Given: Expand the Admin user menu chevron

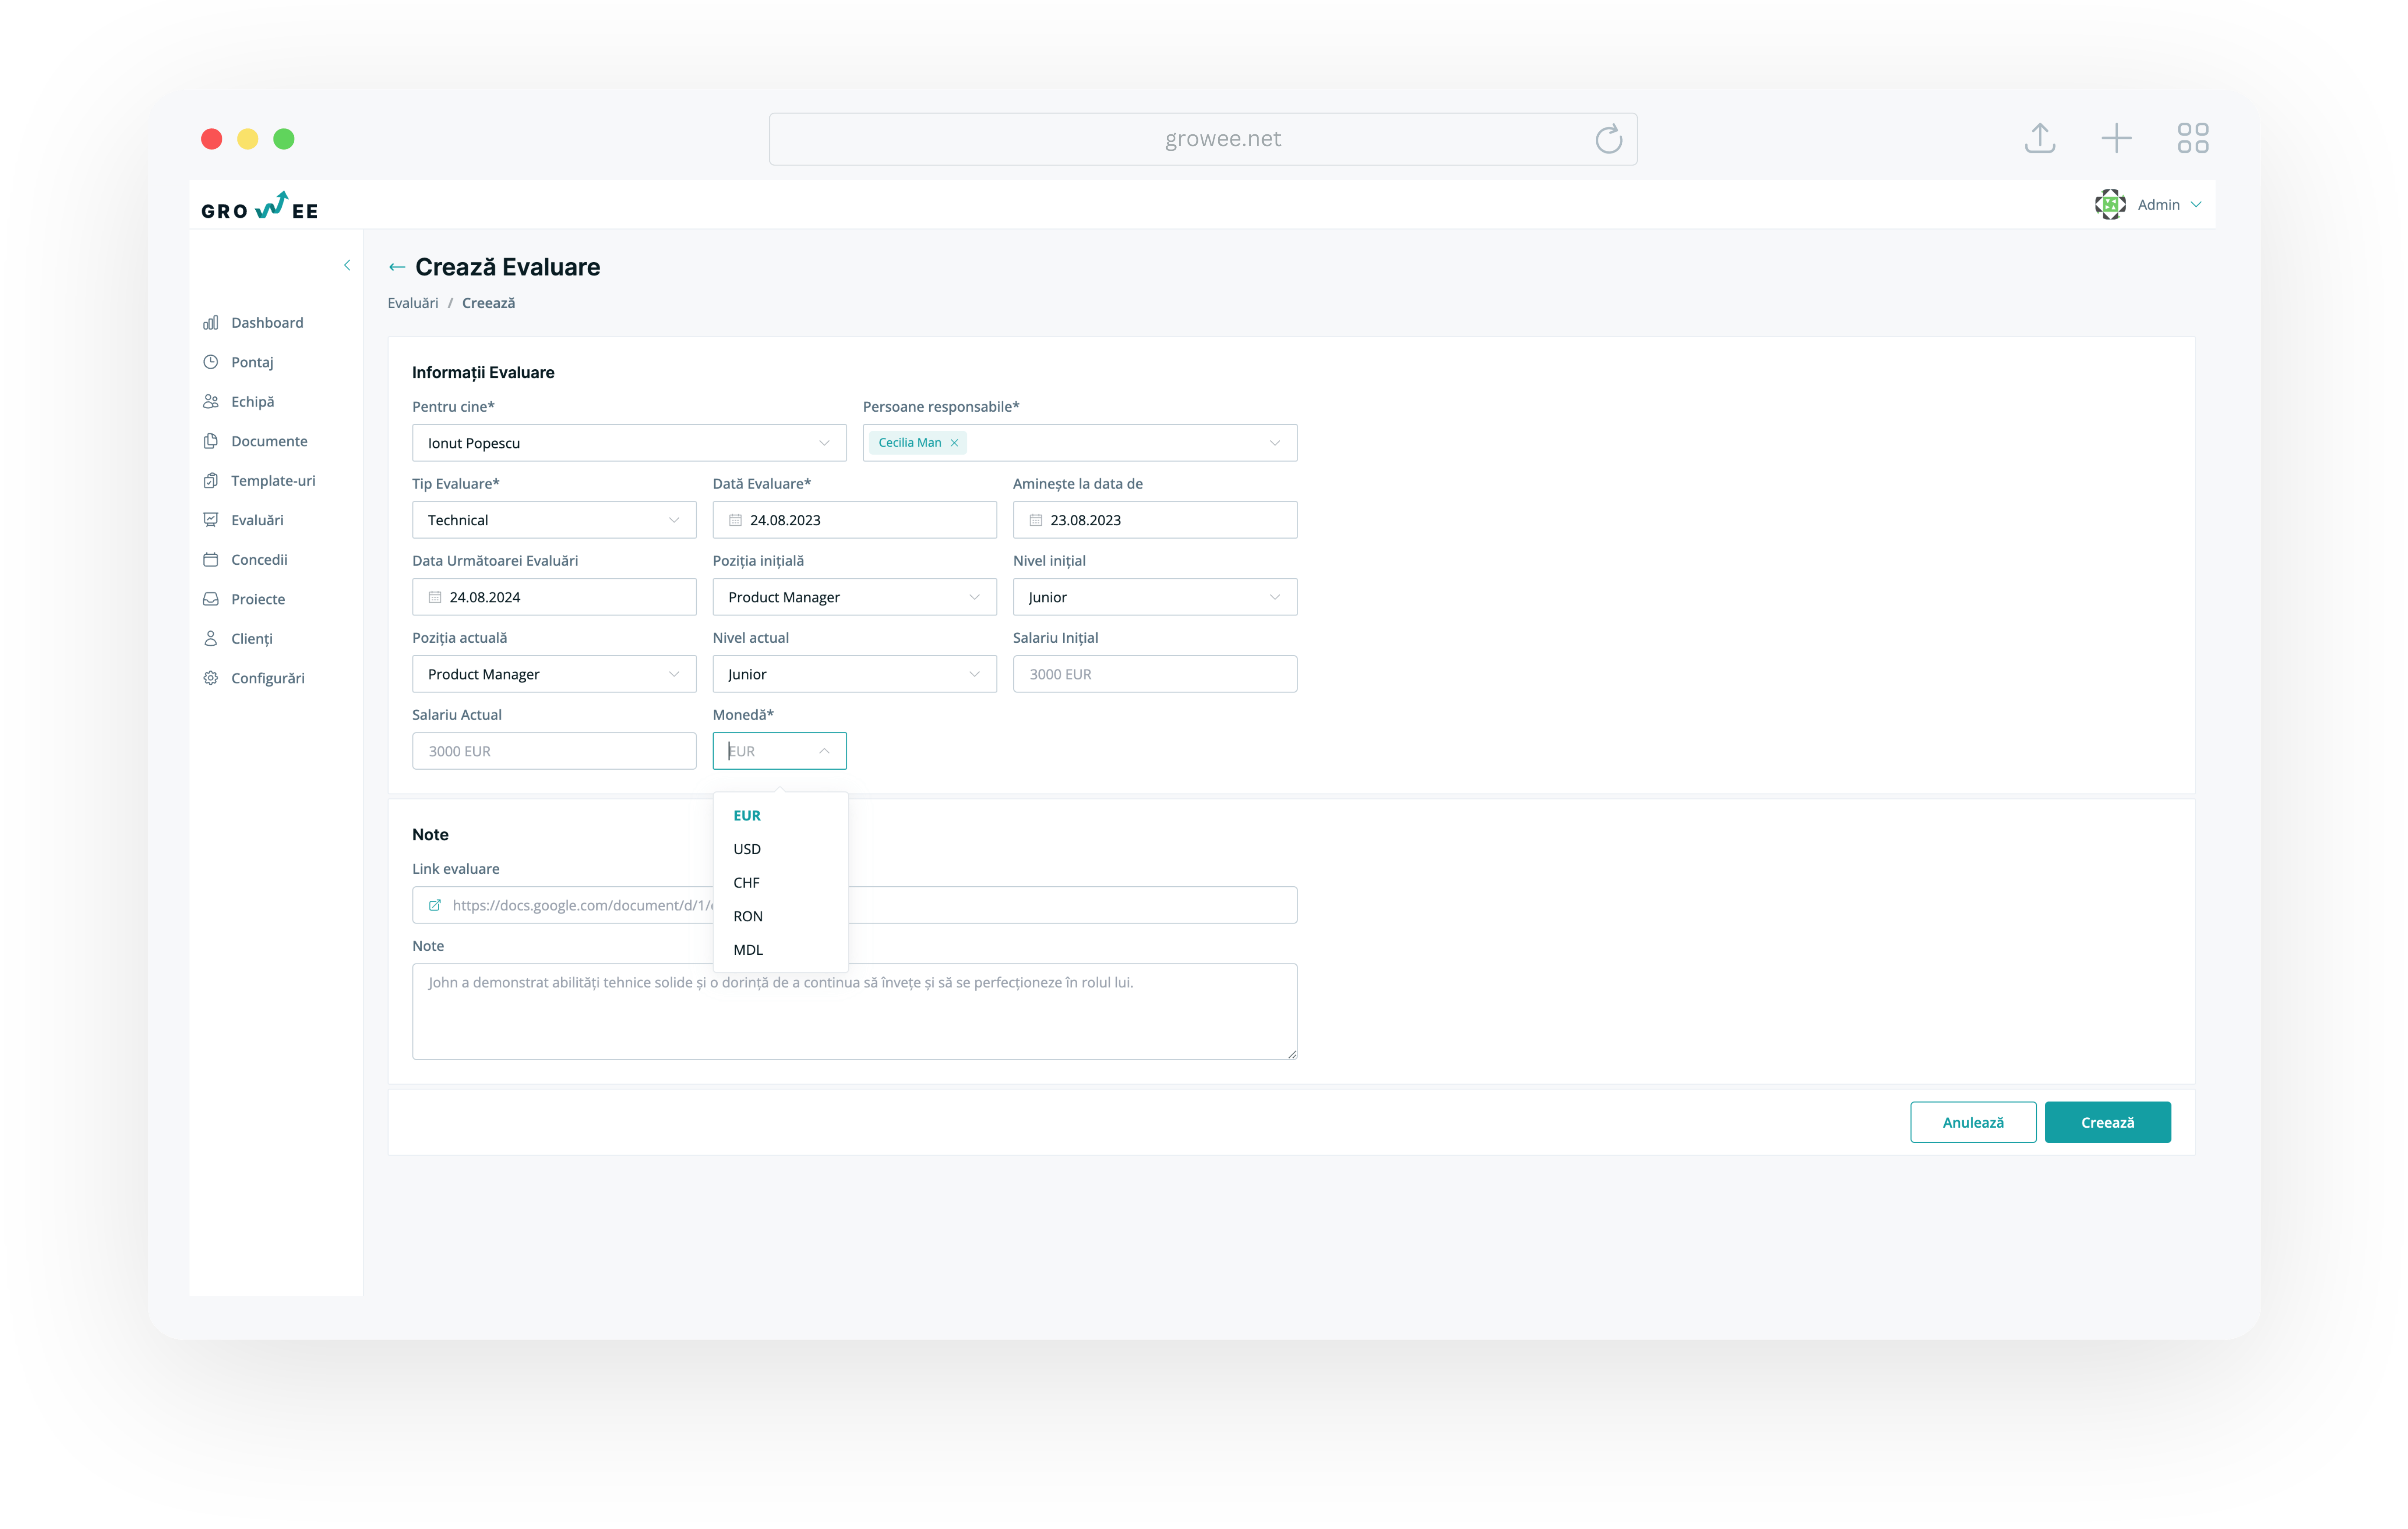Looking at the screenshot, I should (x=2196, y=204).
